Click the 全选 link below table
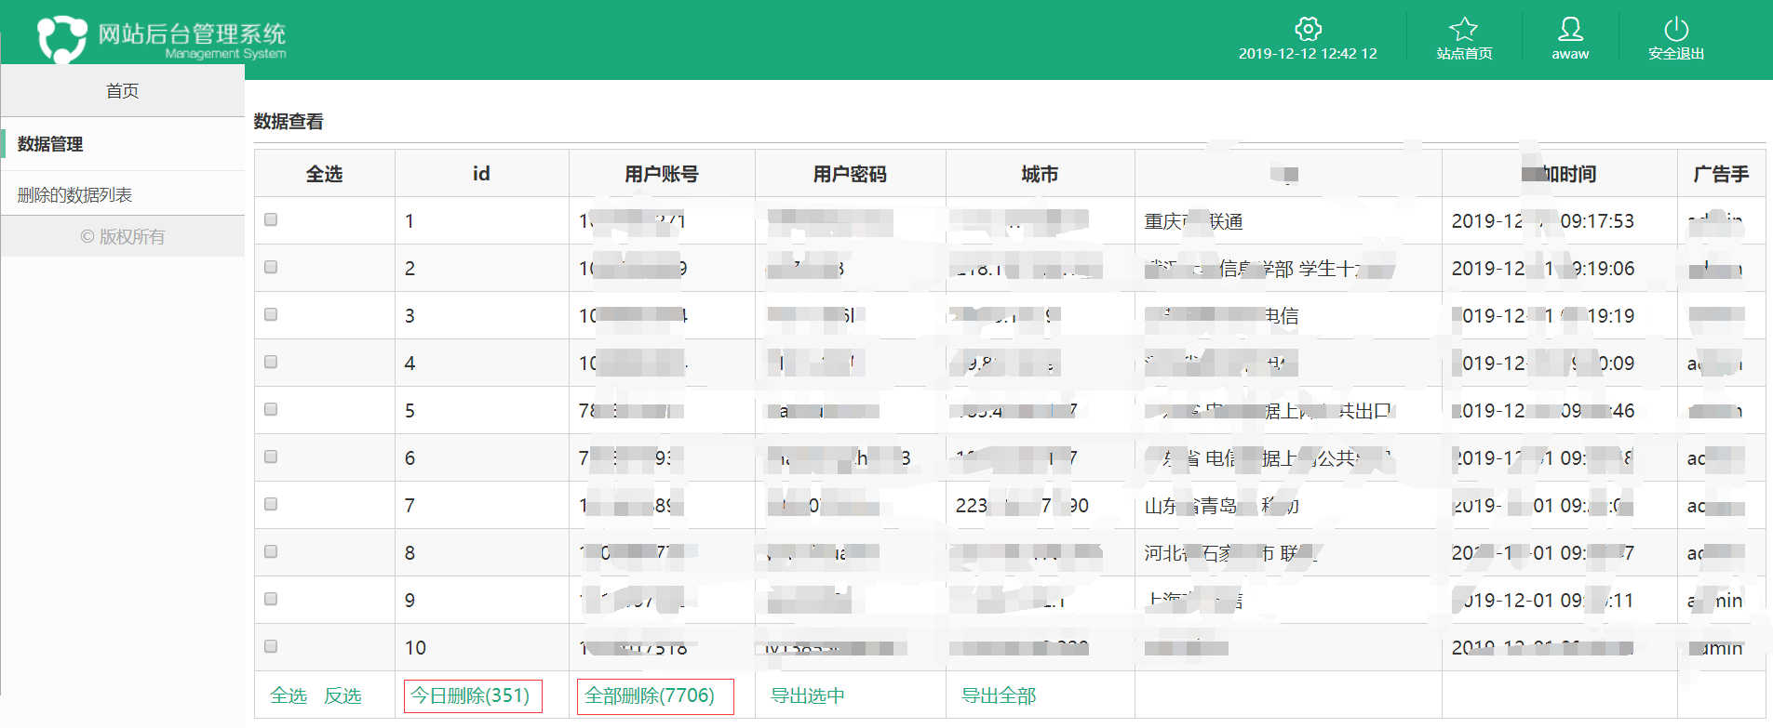This screenshot has height=728, width=1773. 289,695
